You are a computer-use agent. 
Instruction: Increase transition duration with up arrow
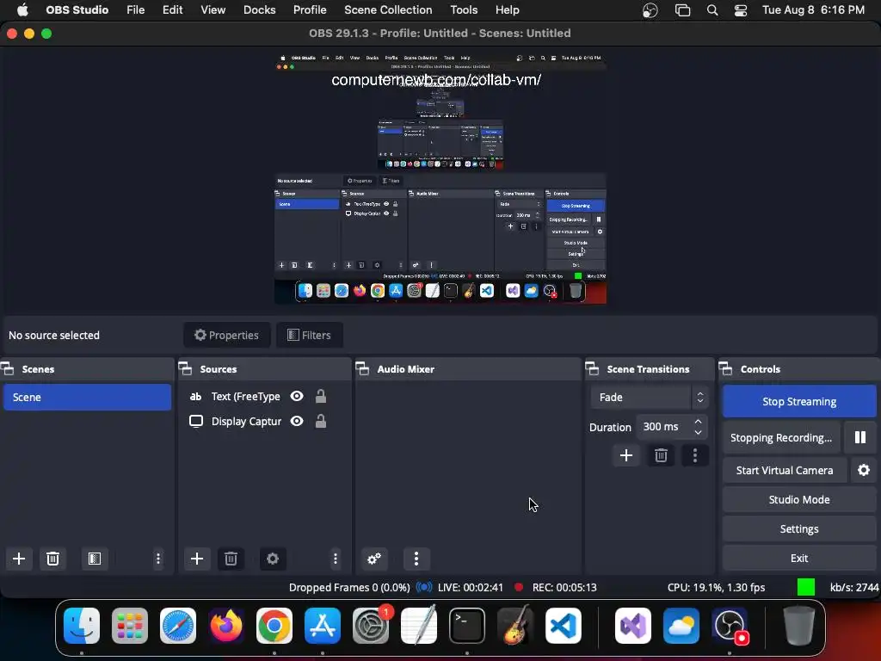[699, 421]
